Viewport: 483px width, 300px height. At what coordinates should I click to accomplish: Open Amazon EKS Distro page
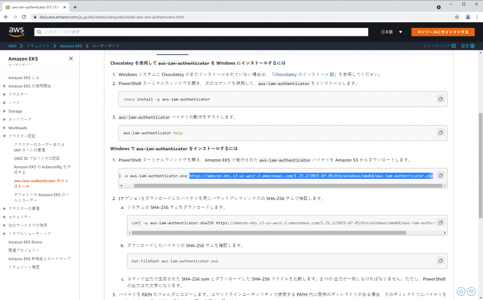(25, 242)
